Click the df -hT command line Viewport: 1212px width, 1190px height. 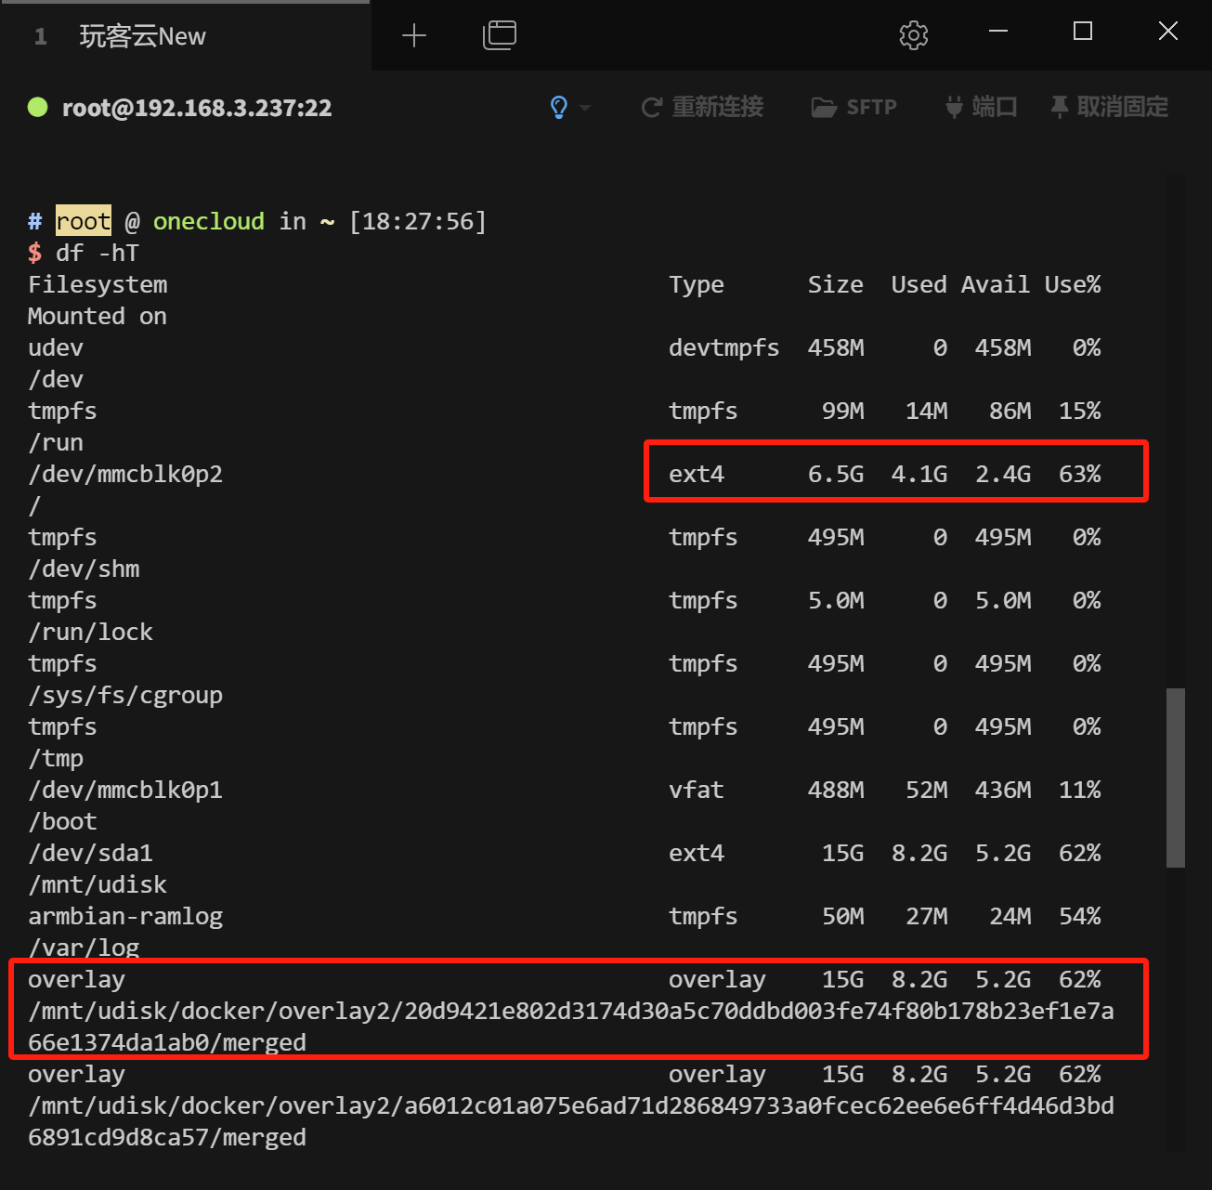click(98, 253)
